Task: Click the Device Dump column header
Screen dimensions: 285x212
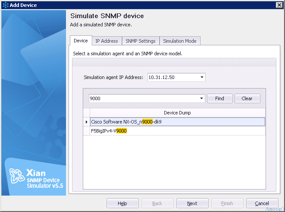Action: (x=177, y=113)
